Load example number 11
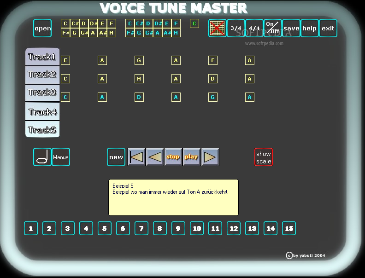 point(215,228)
